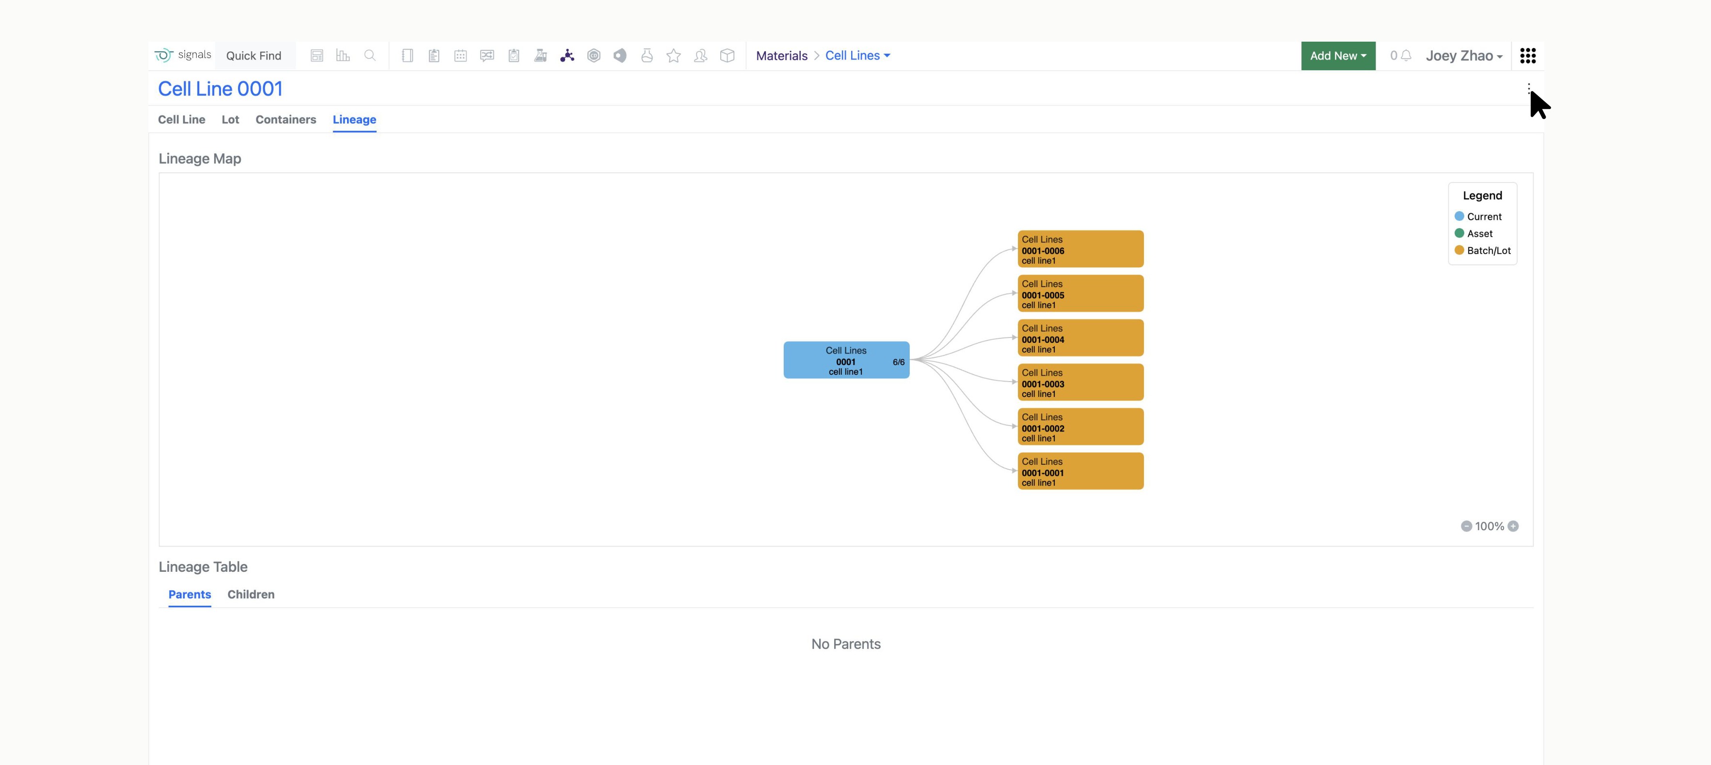Open the round-bottom flask icon
Image resolution: width=1711 pixels, height=765 pixels.
647,56
